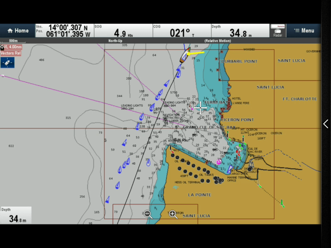Click the yellow heading arrow by vessel
Screen dimensions: 331x248
point(196,53)
